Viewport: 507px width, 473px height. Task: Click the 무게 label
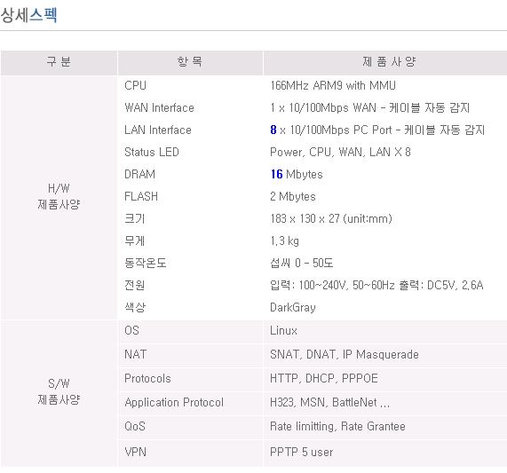[134, 240]
